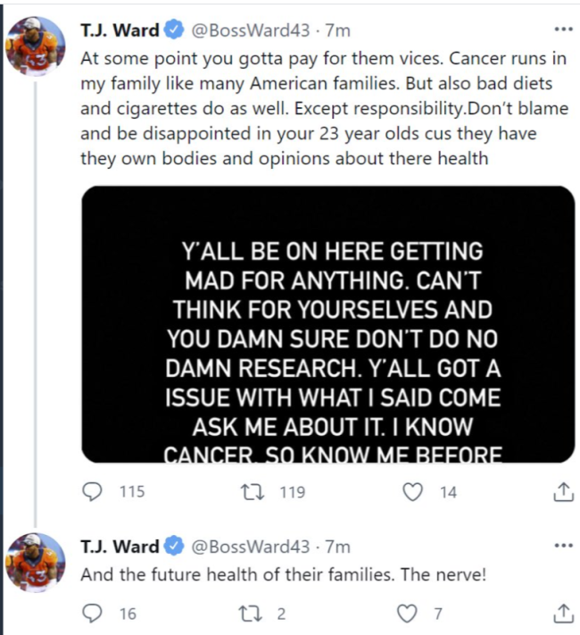Viewport: 580px width, 635px height.
Task: Open the 7m timestamp of first tweet
Action: (337, 30)
